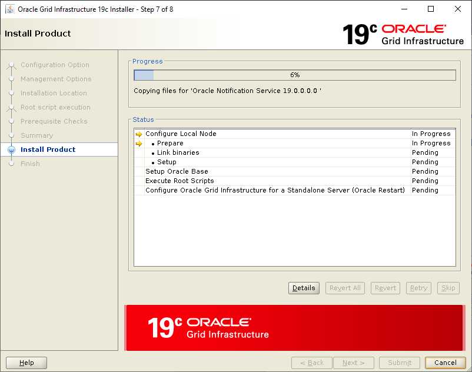This screenshot has height=372, width=472.
Task: Close the installer window
Action: (457, 9)
